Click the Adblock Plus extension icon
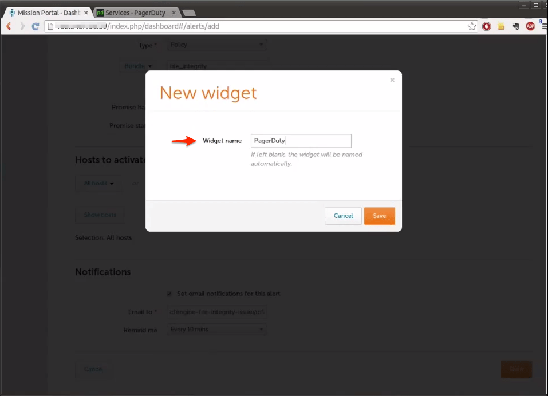This screenshot has width=548, height=396. pyautogui.click(x=530, y=26)
